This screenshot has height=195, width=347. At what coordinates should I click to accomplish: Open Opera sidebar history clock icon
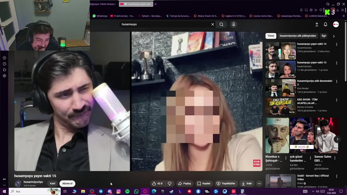click(4, 64)
